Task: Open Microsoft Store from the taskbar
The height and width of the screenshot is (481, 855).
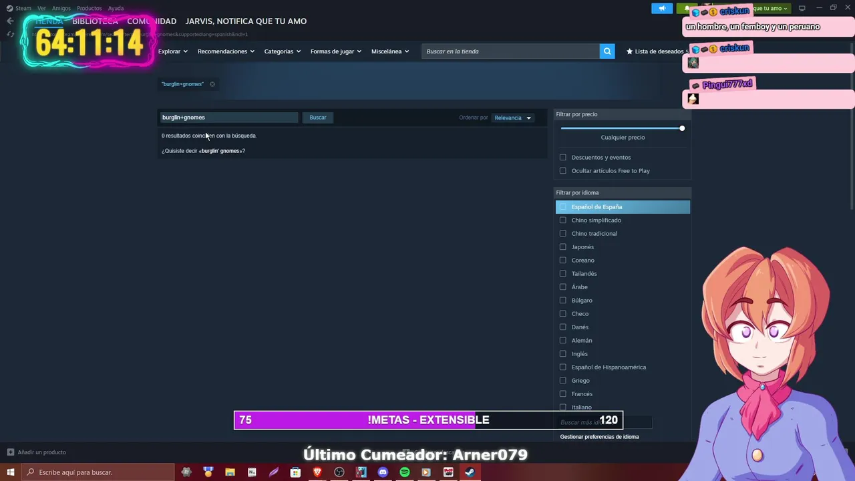Action: tap(295, 472)
